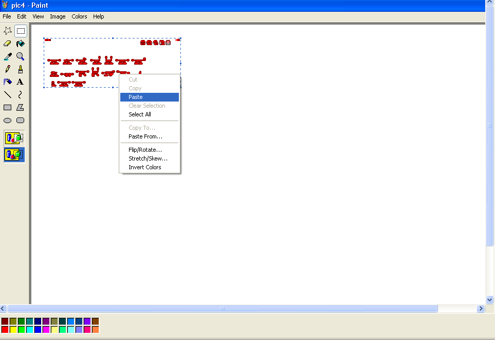This screenshot has height=340, width=495.
Task: Select the Ellipse tool
Action: pyautogui.click(x=7, y=120)
